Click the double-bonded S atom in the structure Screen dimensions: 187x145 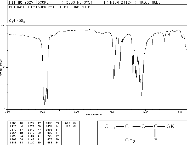156,140
